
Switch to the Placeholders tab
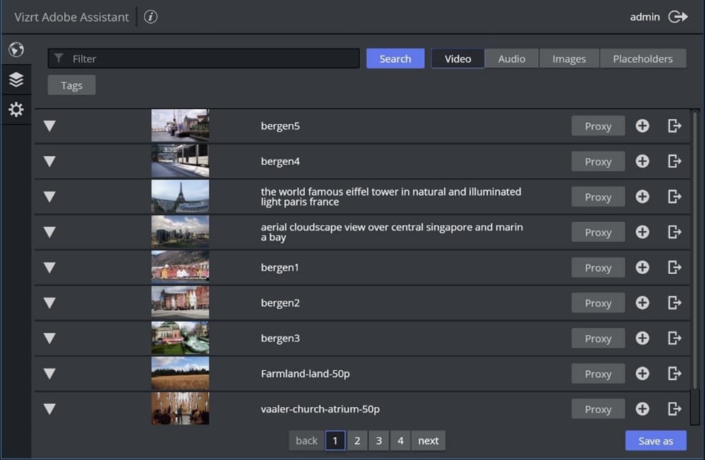pyautogui.click(x=643, y=58)
